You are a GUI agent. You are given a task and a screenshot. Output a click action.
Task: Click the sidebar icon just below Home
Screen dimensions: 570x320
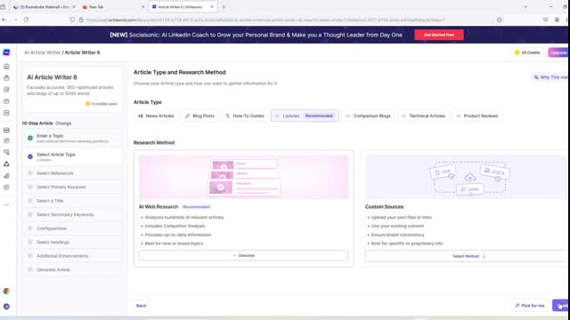click(6, 78)
